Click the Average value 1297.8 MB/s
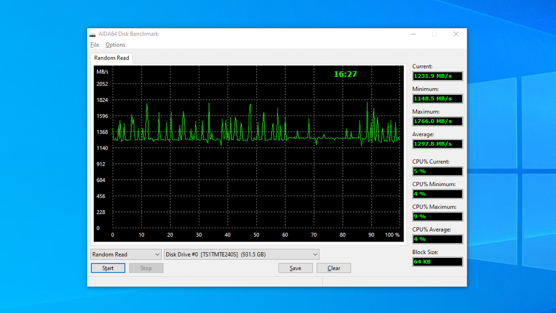Screen dimensions: 556x313 coord(438,144)
